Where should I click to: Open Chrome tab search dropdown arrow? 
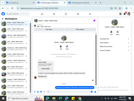3,3
